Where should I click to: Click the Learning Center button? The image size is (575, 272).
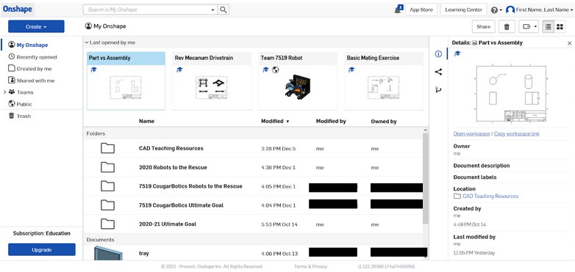point(463,10)
